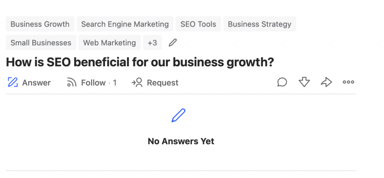Open the Small Businesses topic tag
This screenshot has width=384, height=178.
pyautogui.click(x=41, y=43)
